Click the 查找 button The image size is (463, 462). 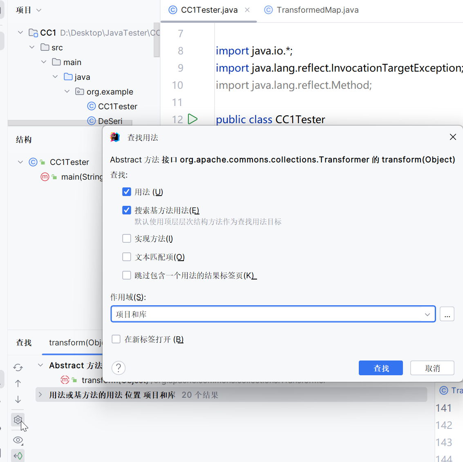click(380, 368)
